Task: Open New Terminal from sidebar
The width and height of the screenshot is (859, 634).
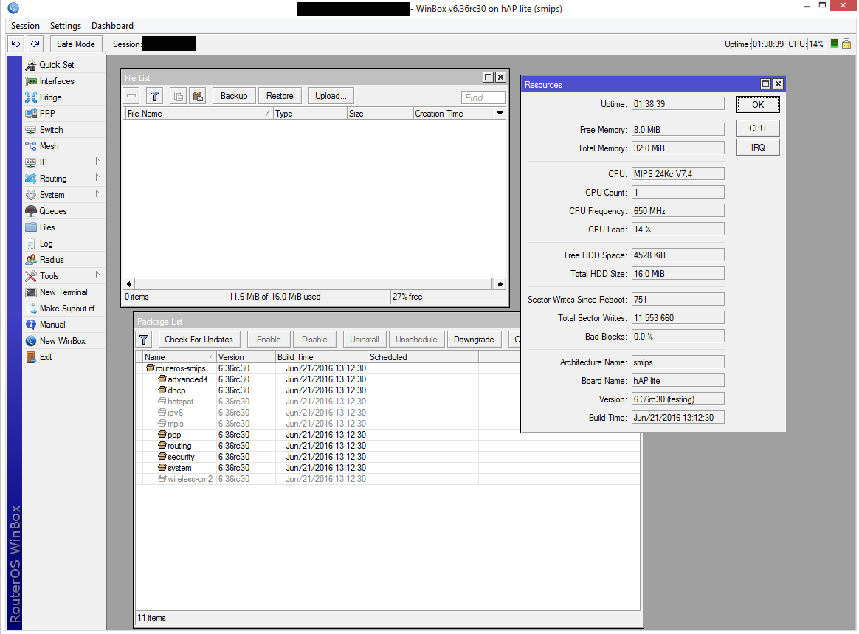Action: (63, 292)
